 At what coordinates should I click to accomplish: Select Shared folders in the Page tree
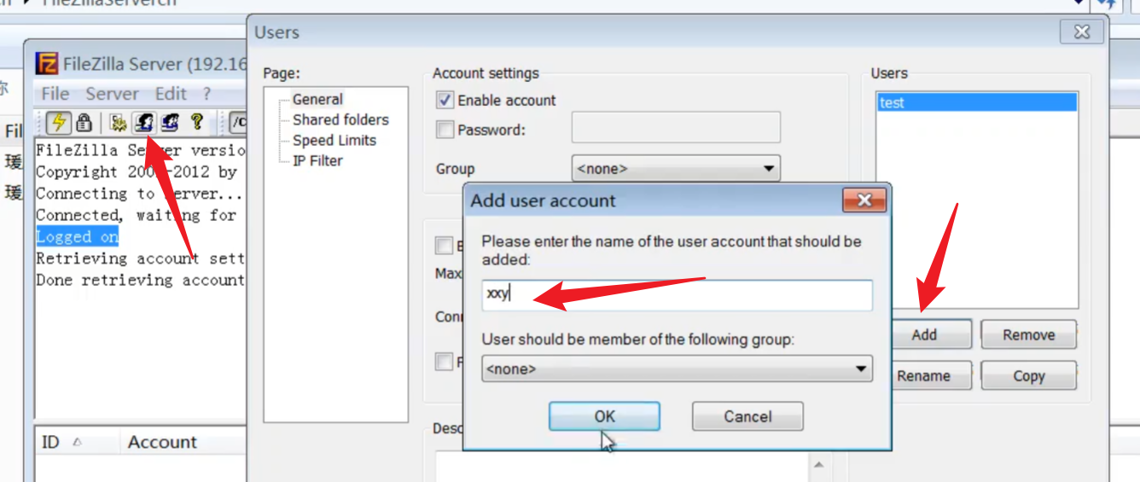pyautogui.click(x=340, y=120)
